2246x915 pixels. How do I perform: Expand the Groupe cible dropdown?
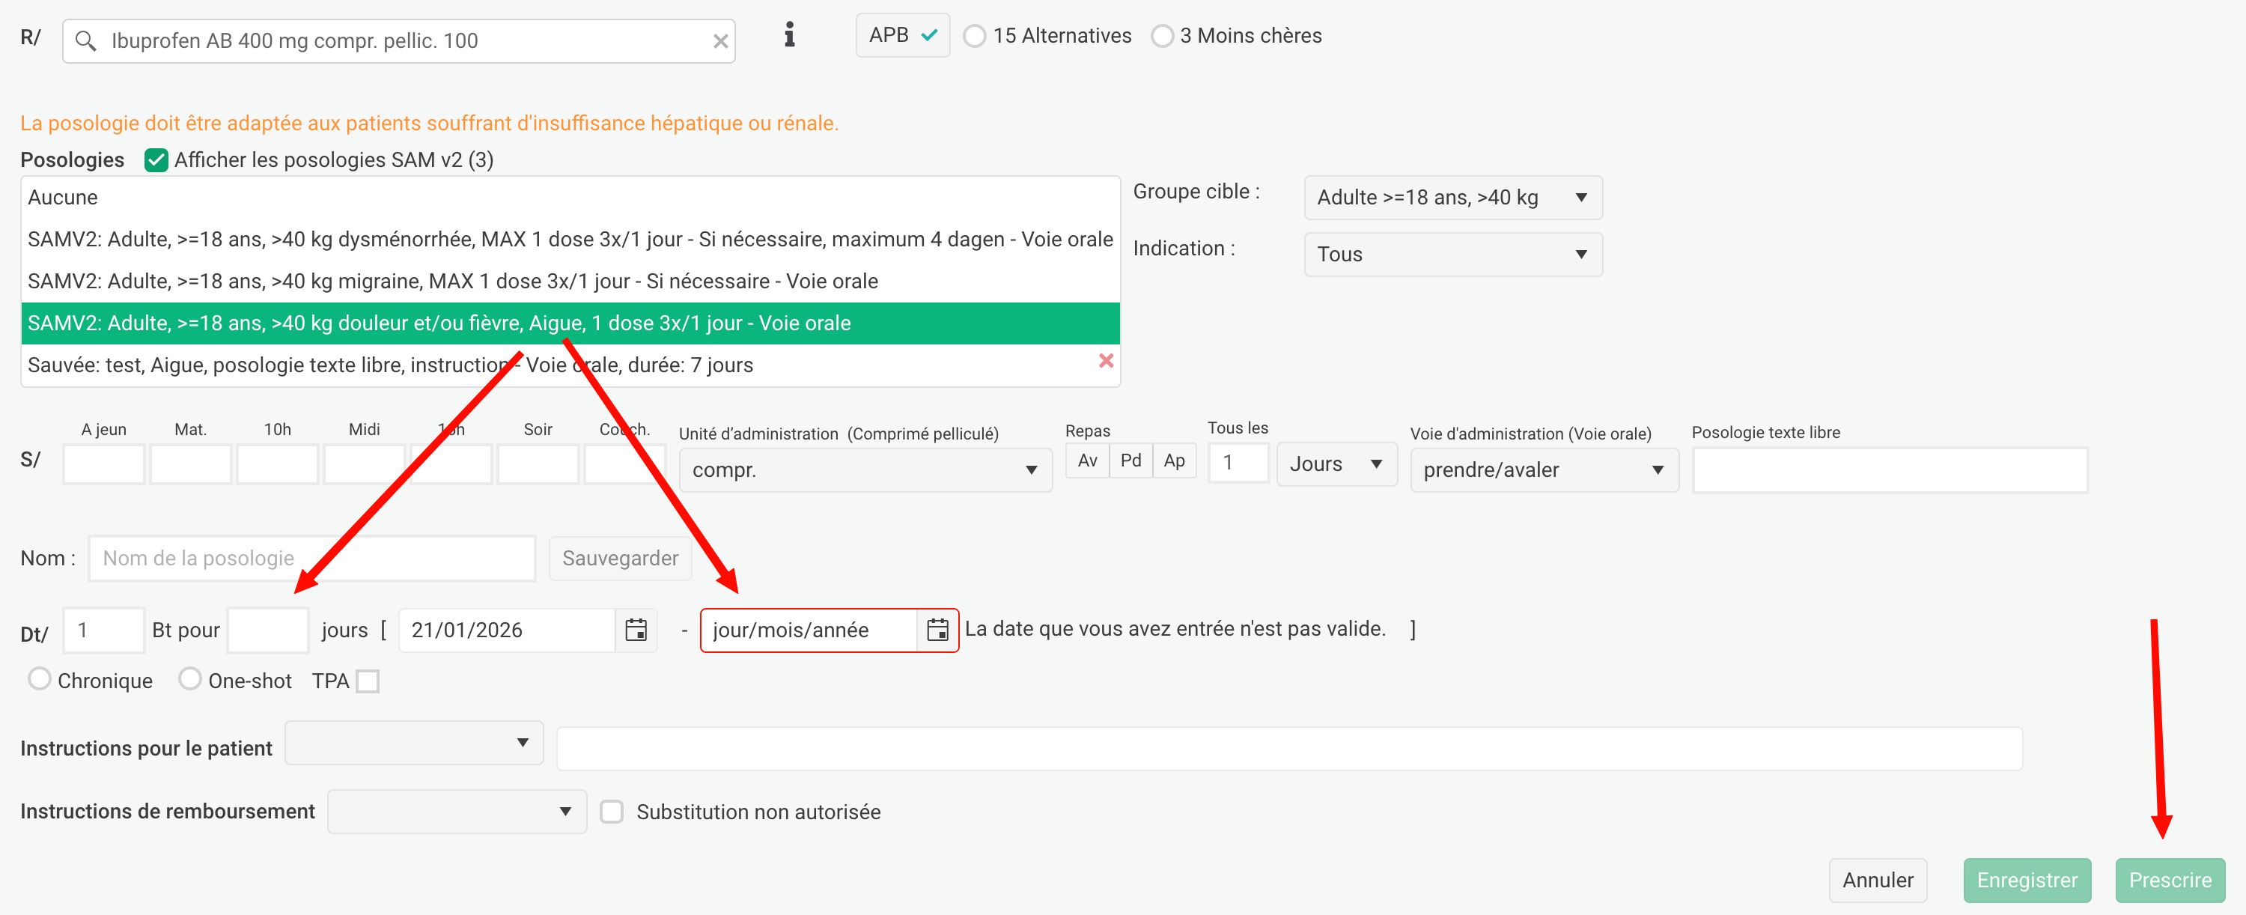1452,197
